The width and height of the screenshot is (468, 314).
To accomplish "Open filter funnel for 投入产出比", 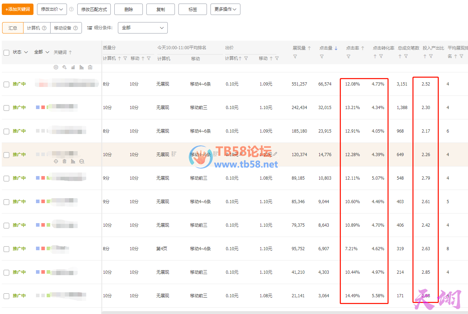I will click(431, 56).
